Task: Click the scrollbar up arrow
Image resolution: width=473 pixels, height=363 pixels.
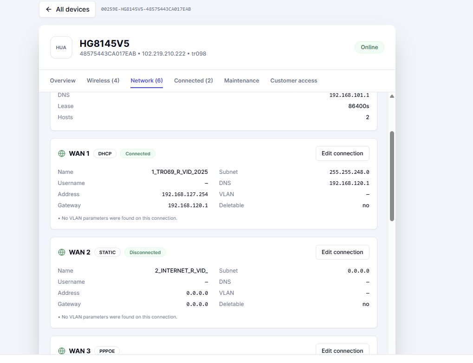Action: pyautogui.click(x=392, y=96)
